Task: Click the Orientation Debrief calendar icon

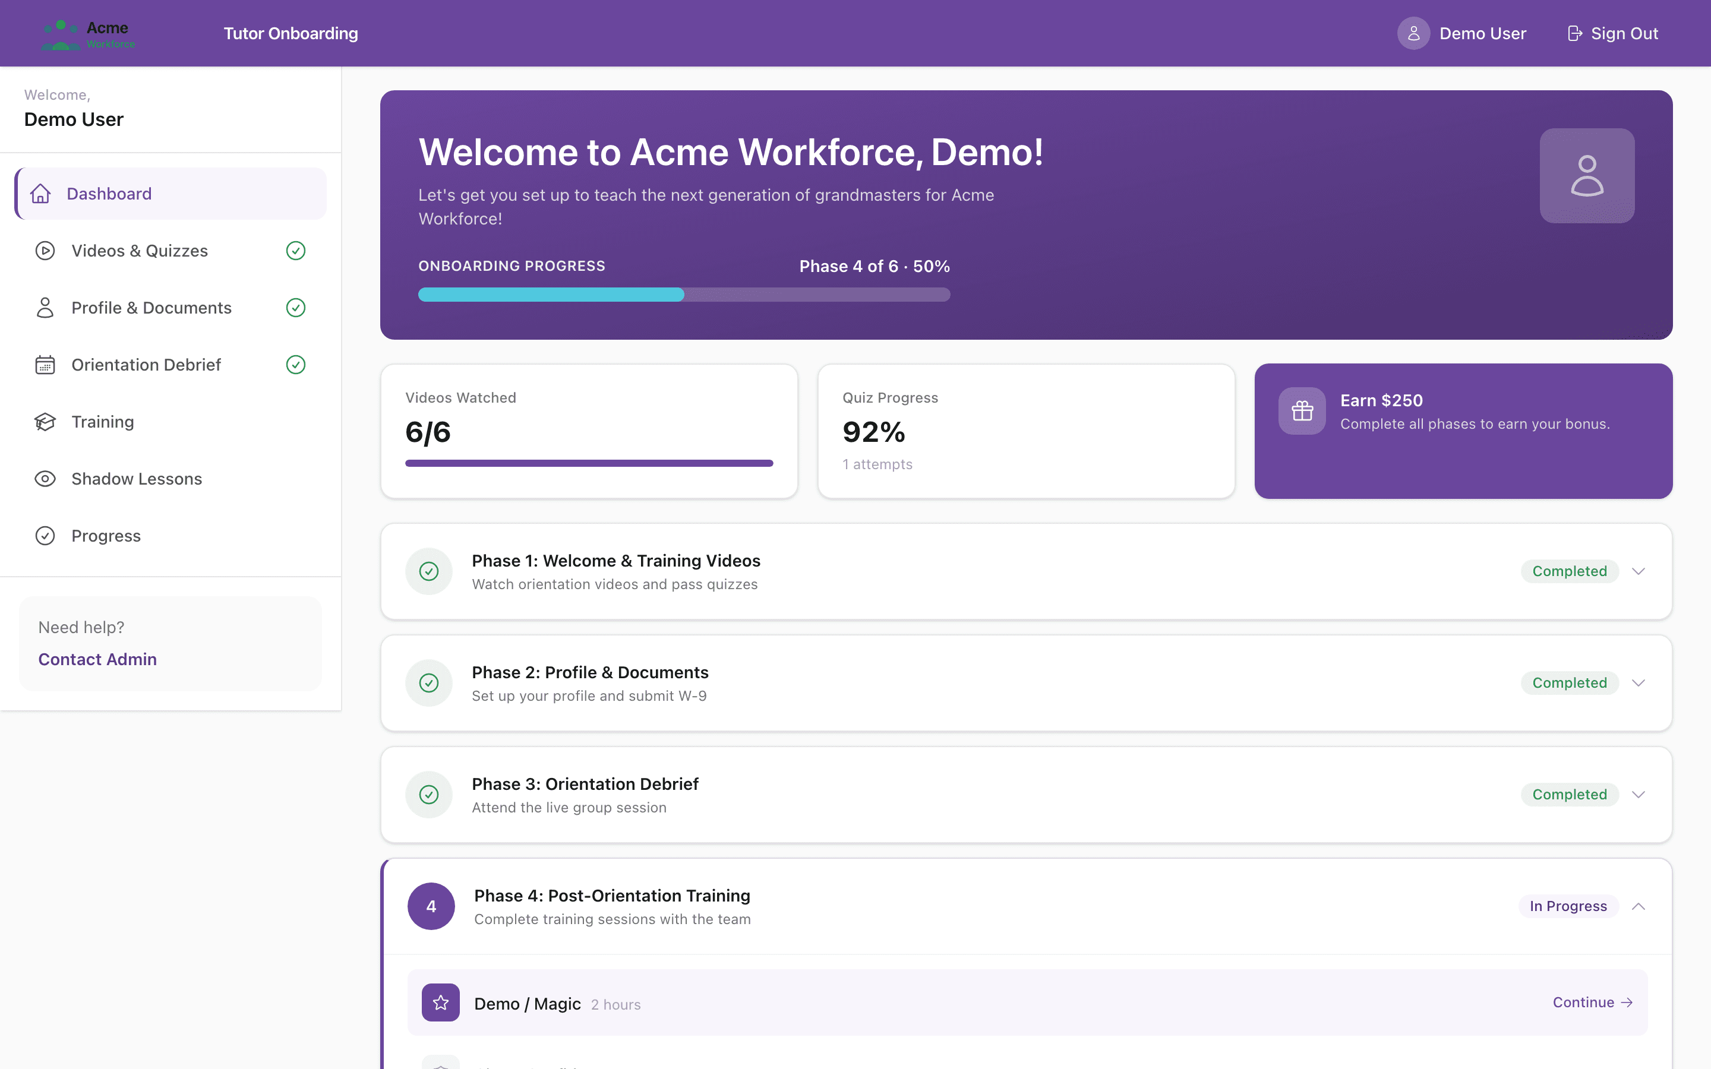Action: (x=45, y=365)
